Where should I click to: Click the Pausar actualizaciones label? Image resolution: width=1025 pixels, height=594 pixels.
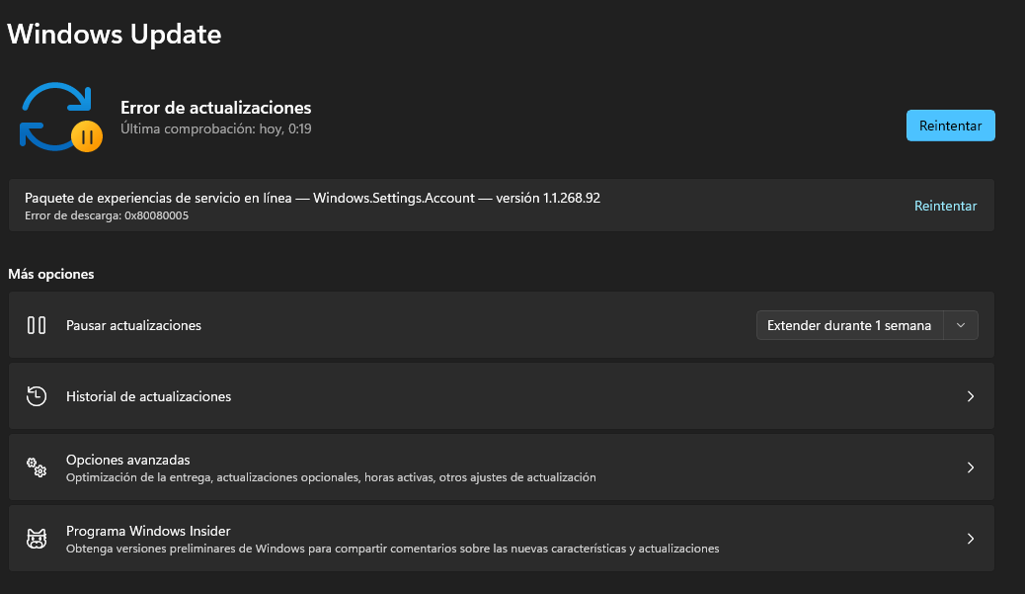click(133, 325)
